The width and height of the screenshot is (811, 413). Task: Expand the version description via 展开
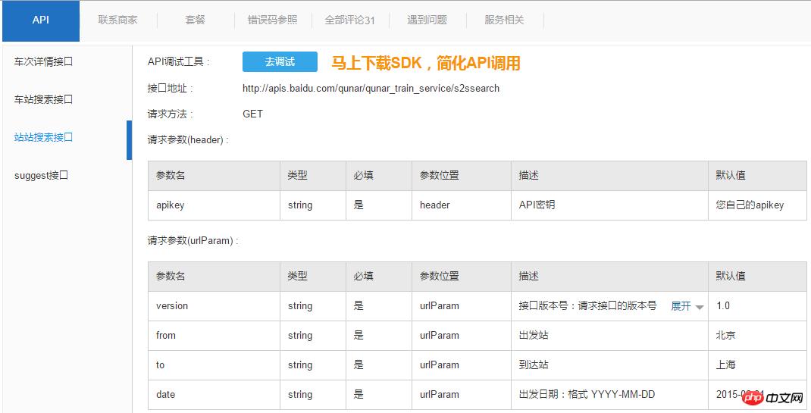681,306
